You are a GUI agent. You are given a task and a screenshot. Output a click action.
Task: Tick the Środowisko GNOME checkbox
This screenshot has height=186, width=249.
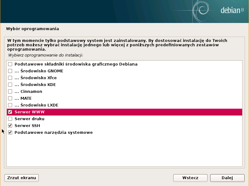click(10, 71)
